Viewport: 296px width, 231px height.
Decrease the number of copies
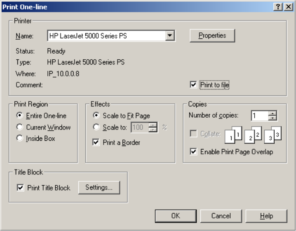(272, 118)
